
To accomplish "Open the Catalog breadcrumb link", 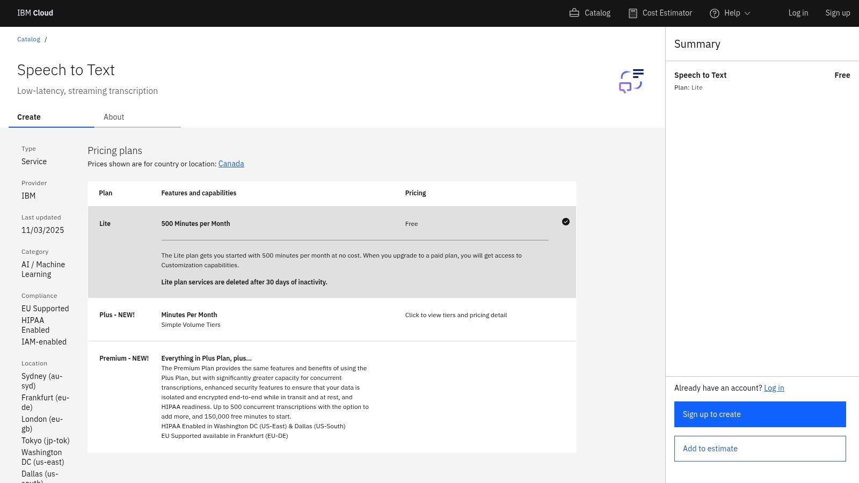I will pyautogui.click(x=28, y=39).
